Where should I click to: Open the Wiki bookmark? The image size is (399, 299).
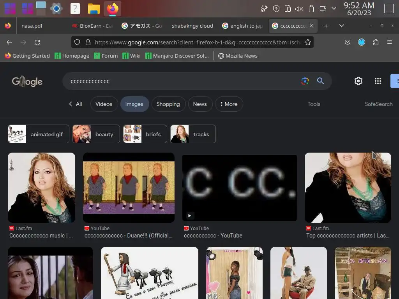[x=131, y=56]
